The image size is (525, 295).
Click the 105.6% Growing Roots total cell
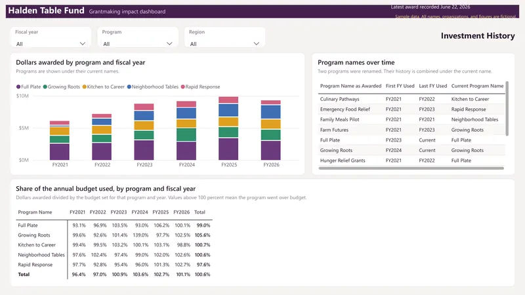click(x=203, y=235)
